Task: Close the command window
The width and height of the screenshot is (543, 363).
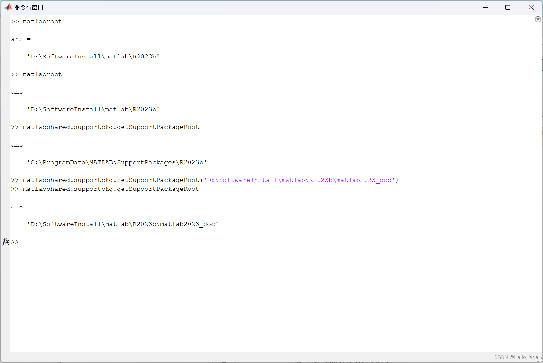Action: (531, 7)
